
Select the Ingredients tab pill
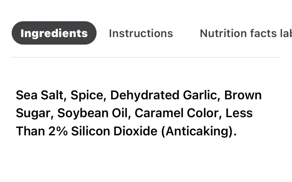coord(54,33)
